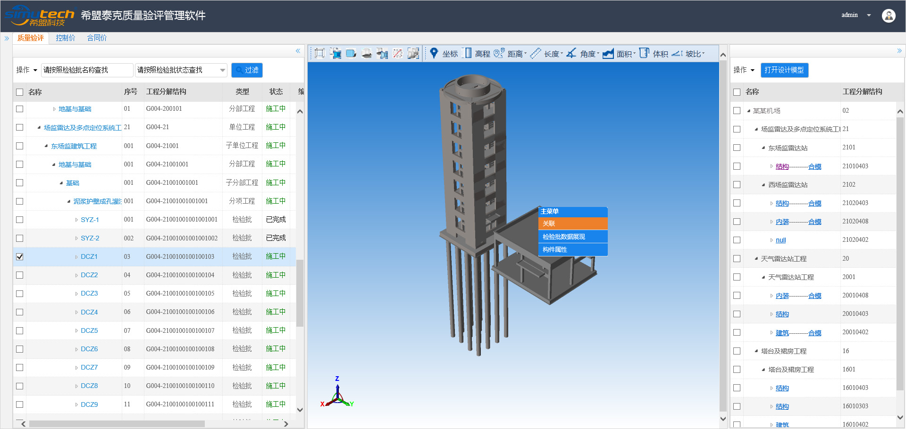
Task: Expand the far-left sidebar double-arrow
Action: pyautogui.click(x=7, y=38)
